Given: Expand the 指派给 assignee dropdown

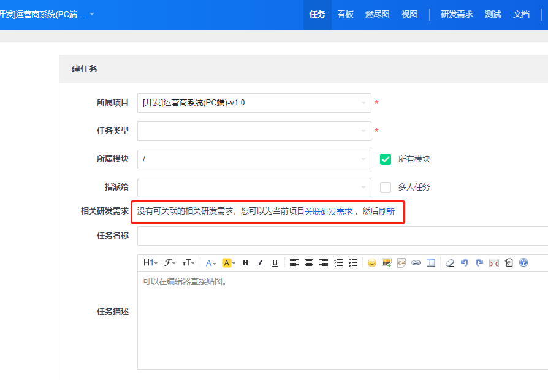Looking at the screenshot, I should (x=254, y=188).
